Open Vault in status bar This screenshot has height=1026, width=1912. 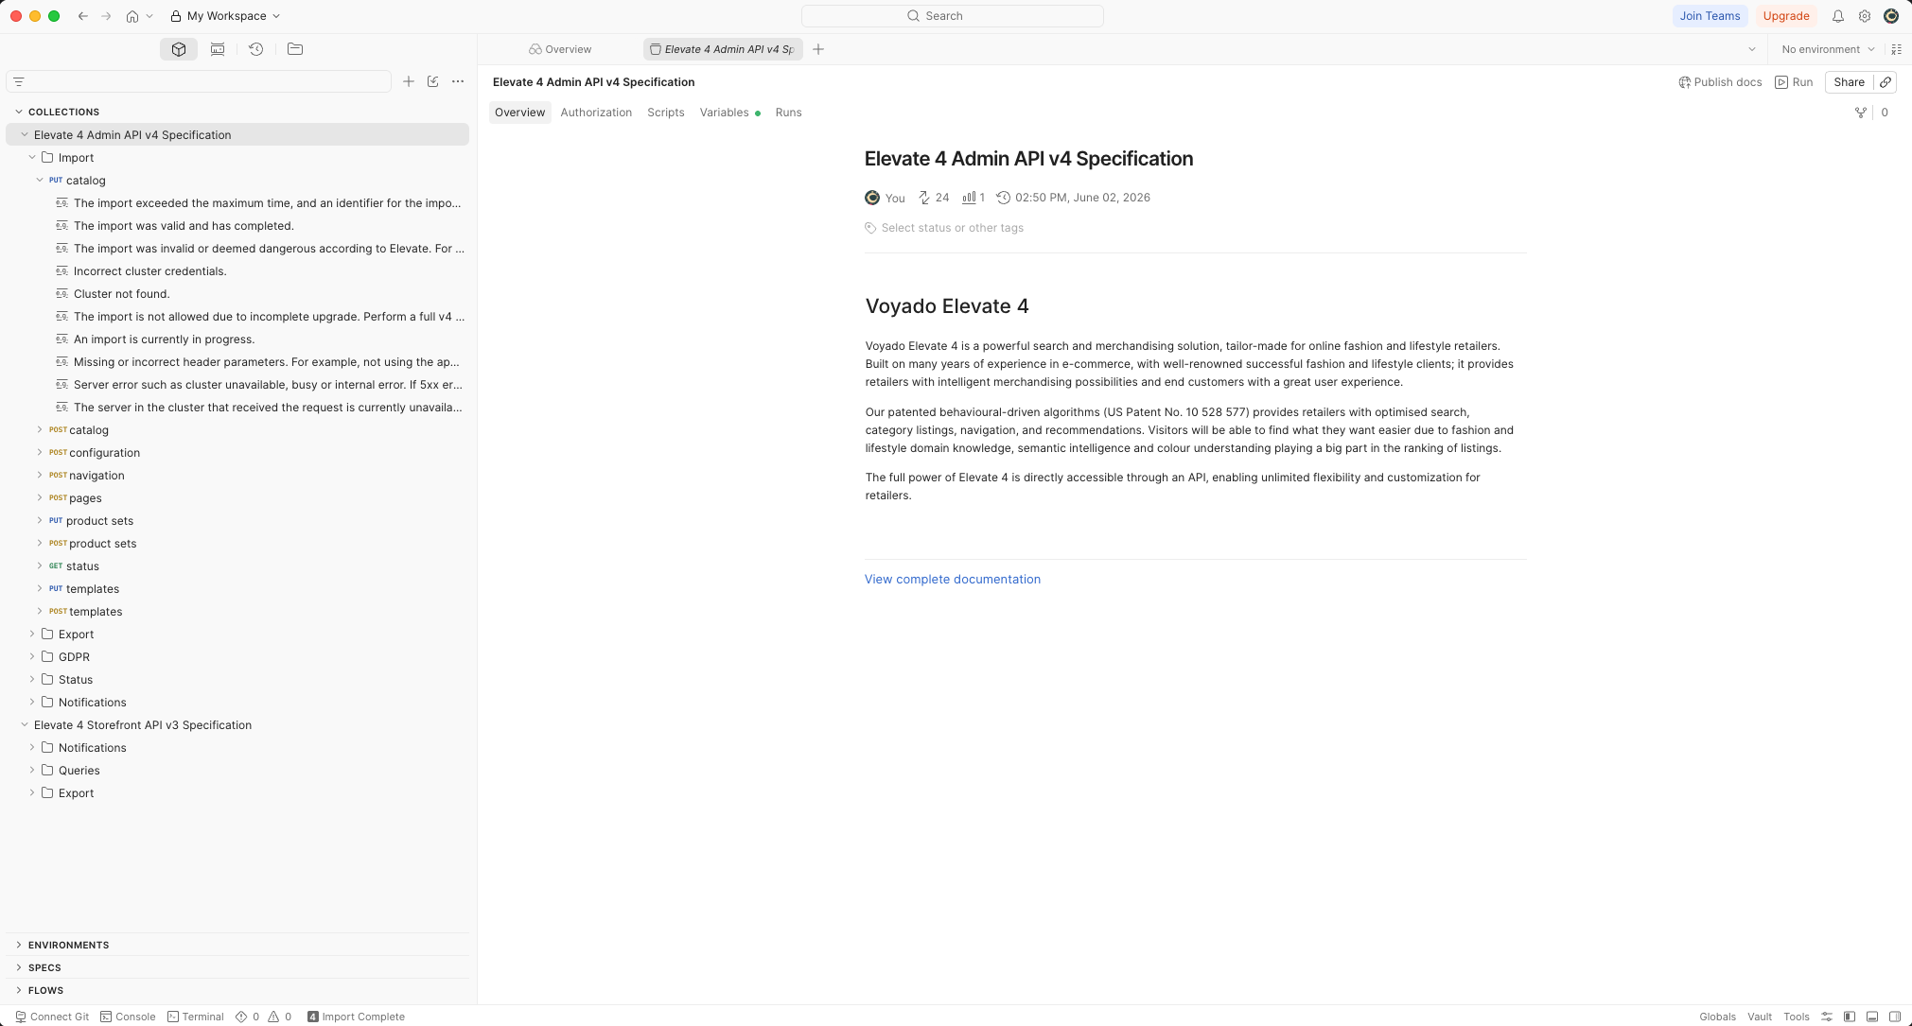tap(1760, 1017)
